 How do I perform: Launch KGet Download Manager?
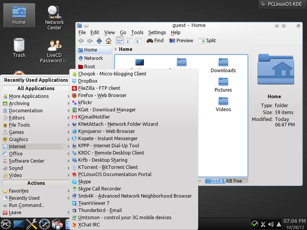coord(133,110)
